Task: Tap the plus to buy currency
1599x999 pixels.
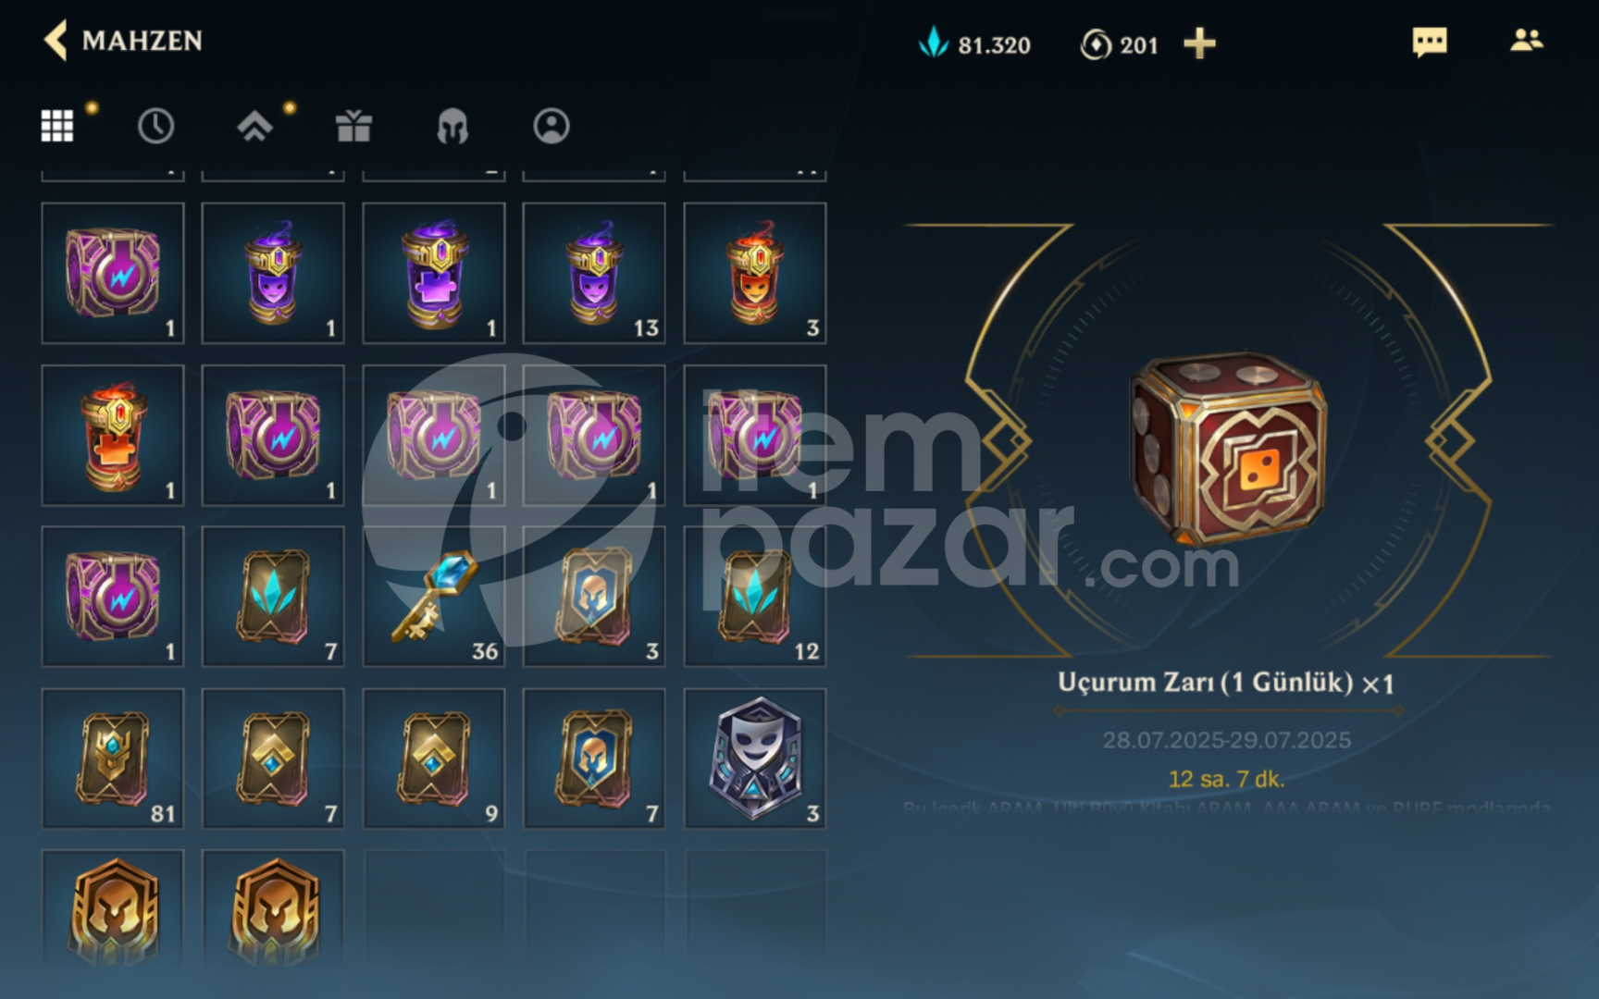Action: [x=1199, y=43]
